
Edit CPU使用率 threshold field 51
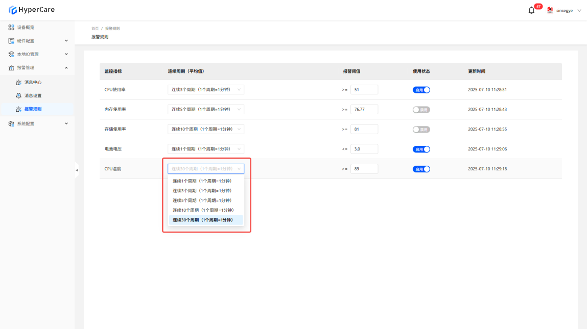click(x=364, y=89)
